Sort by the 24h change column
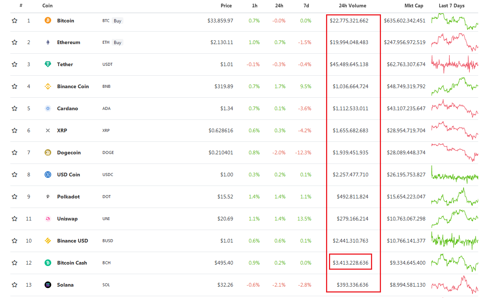The image size is (504, 298). pyautogui.click(x=279, y=6)
